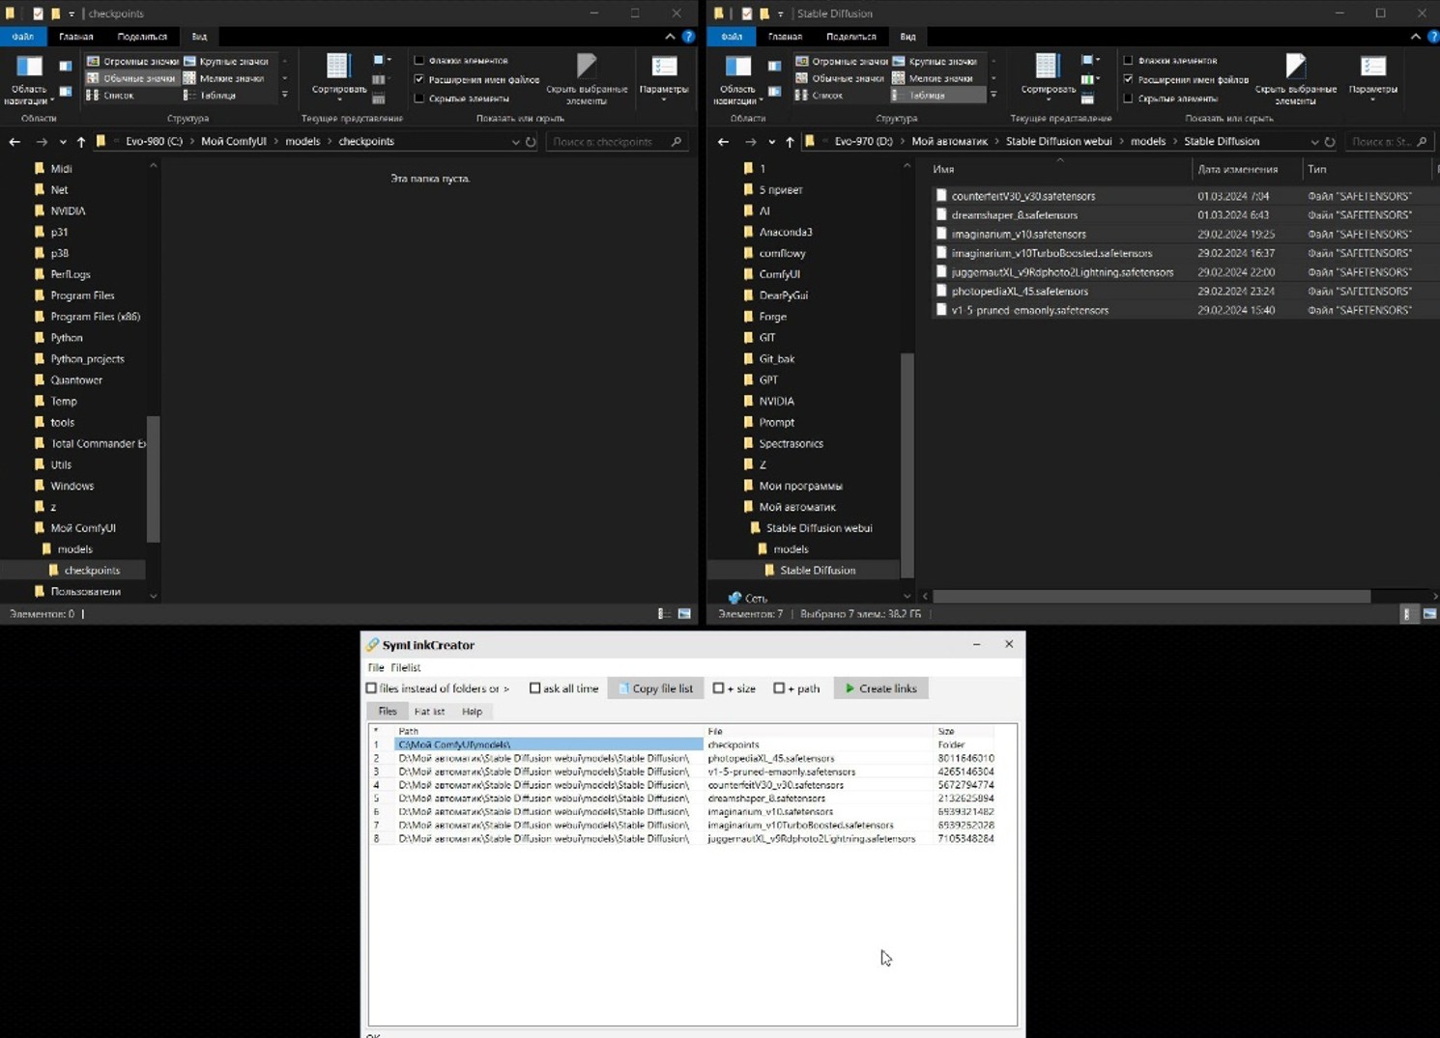Select Python_projects folder in checkpoints navigation tree
The image size is (1440, 1038).
(x=87, y=359)
